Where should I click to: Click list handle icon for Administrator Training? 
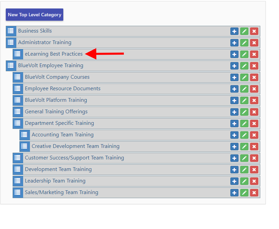[11, 43]
